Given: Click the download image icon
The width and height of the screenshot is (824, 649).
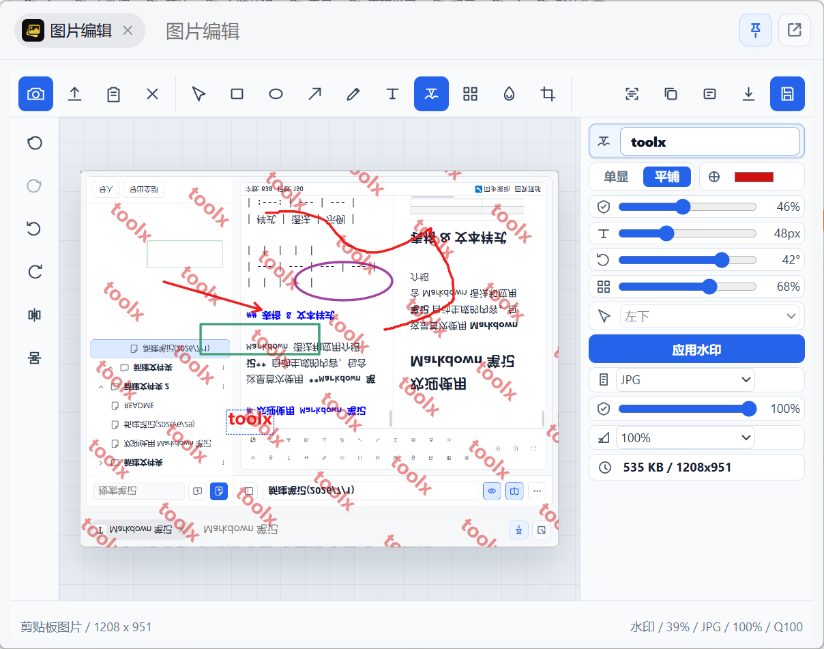Looking at the screenshot, I should [x=748, y=94].
